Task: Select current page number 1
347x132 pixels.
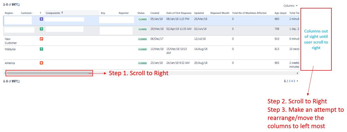Action: click(x=285, y=81)
